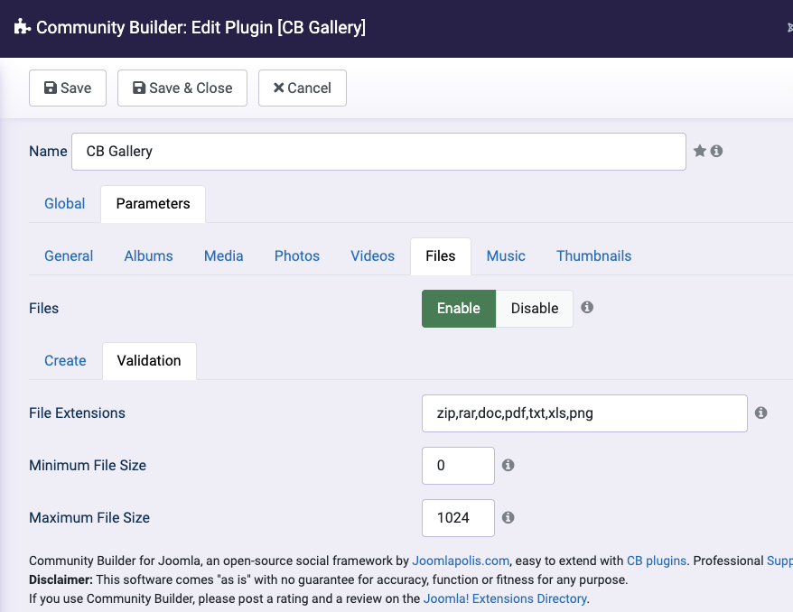This screenshot has height=612, width=793.
Task: Click info icon beside Files Enable/Disable
Action: [587, 307]
